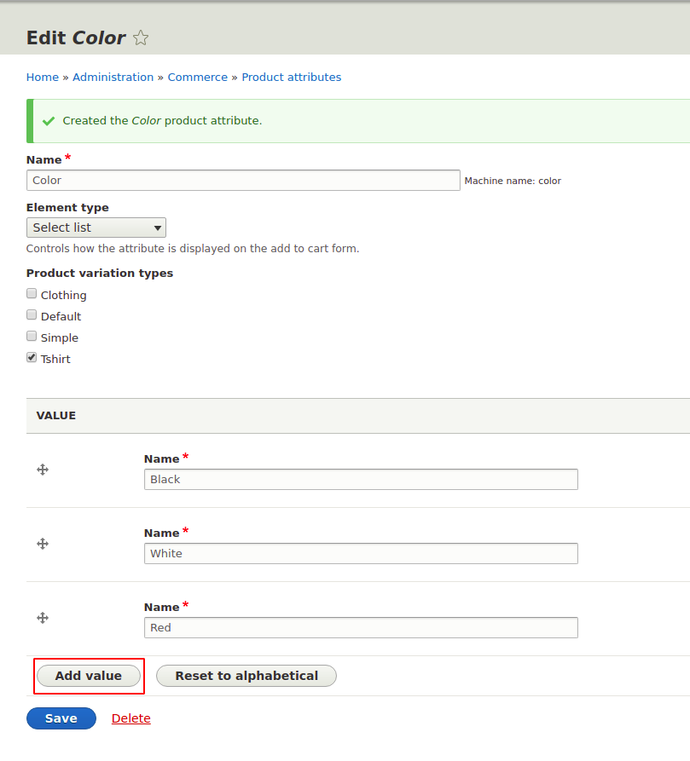This screenshot has width=690, height=761.
Task: Focus the attribute Name field containing Color
Action: click(x=243, y=181)
